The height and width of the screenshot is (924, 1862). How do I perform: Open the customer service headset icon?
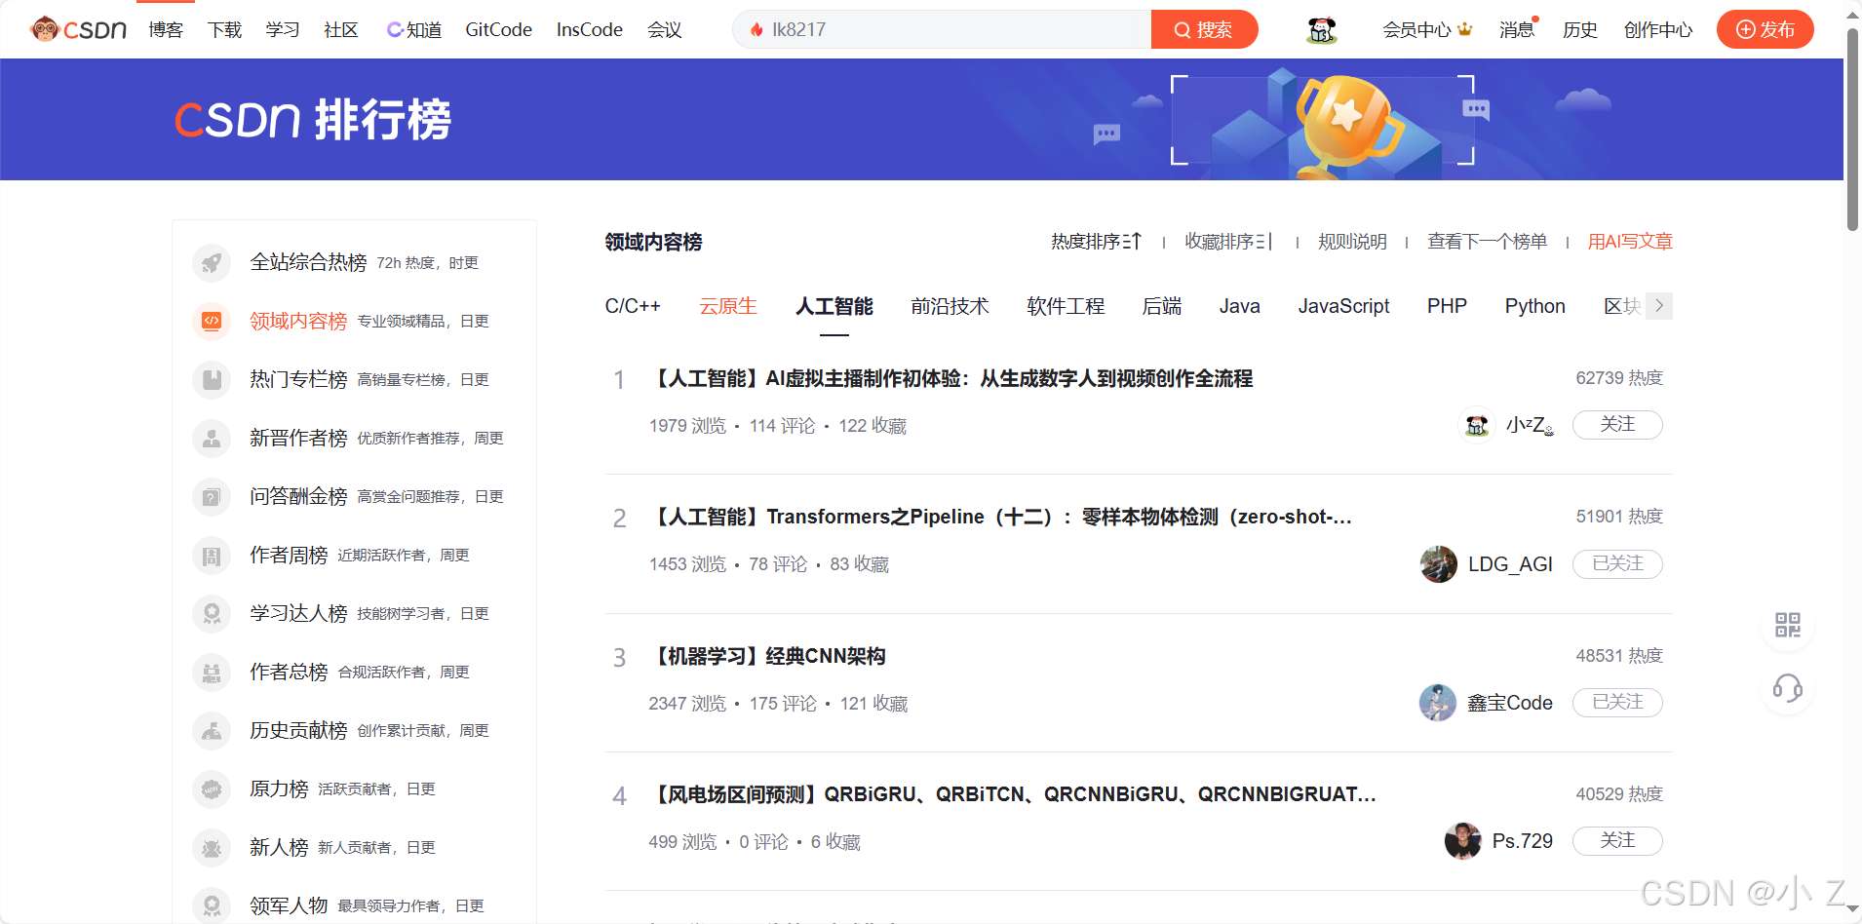[1787, 689]
